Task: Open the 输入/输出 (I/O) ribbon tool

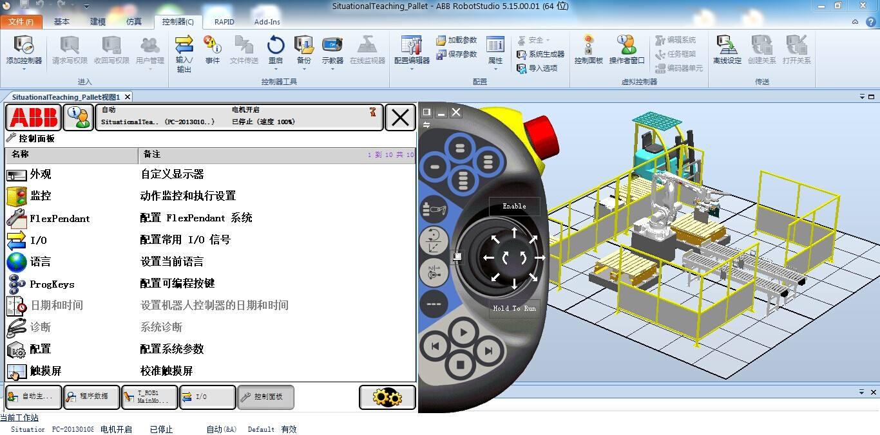Action: 184,53
